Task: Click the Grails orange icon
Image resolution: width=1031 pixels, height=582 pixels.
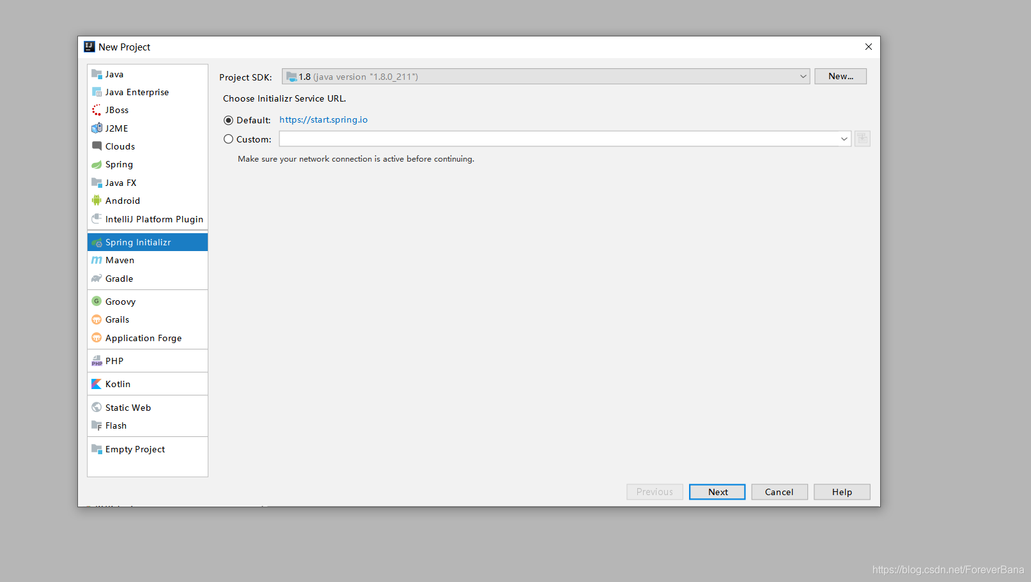Action: point(97,319)
